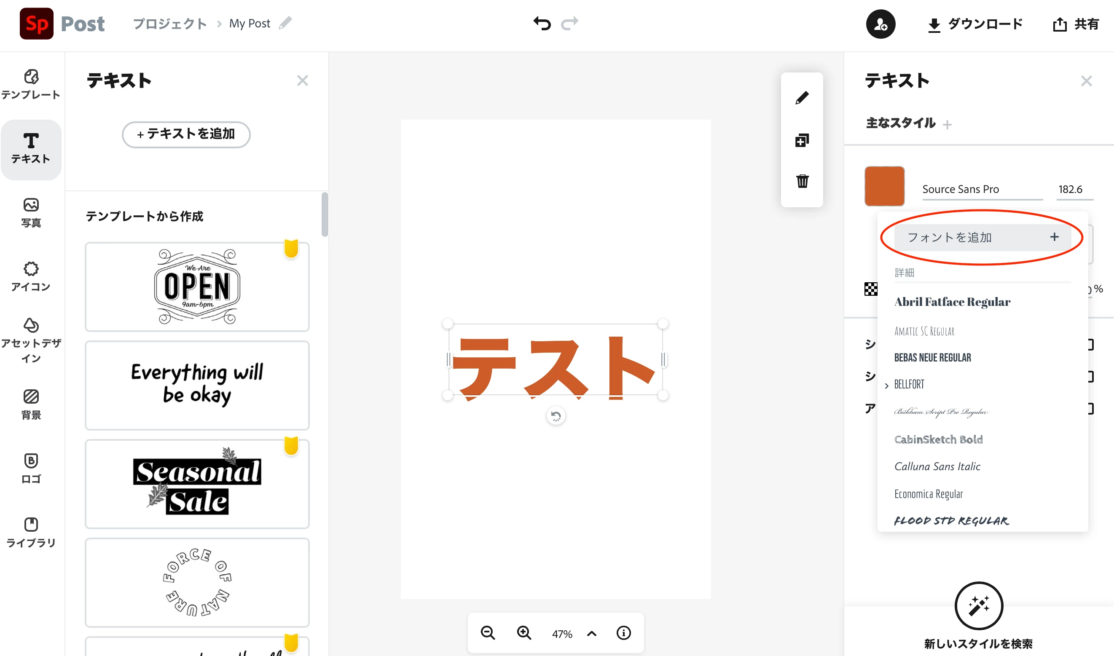This screenshot has width=1114, height=656.
Task: Click the zoom out magnifier icon
Action: click(488, 633)
